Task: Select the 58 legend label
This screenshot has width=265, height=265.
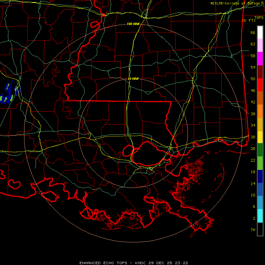Action: coord(253,56)
